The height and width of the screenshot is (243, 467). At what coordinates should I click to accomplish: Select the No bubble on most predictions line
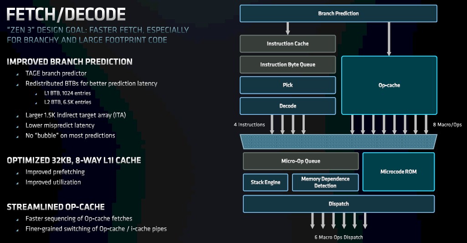coord(70,136)
